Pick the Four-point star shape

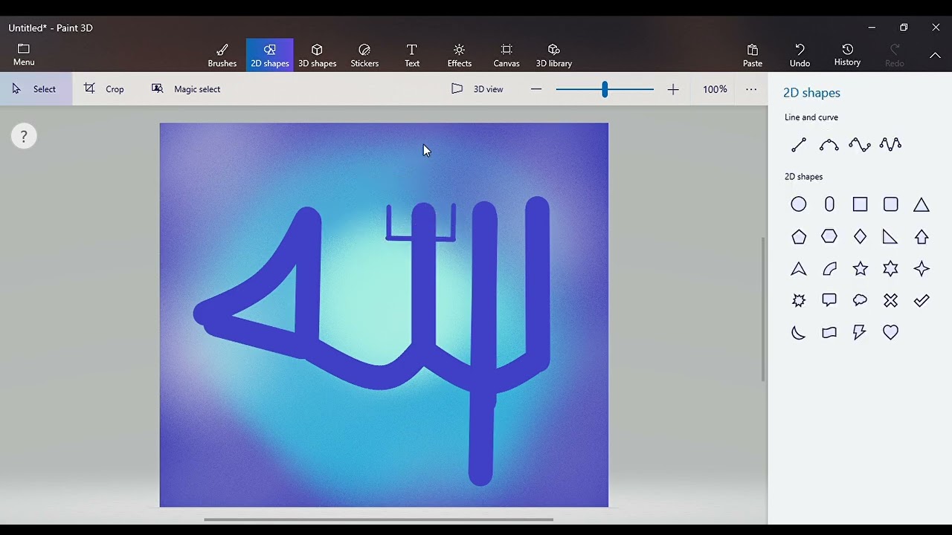pos(922,268)
